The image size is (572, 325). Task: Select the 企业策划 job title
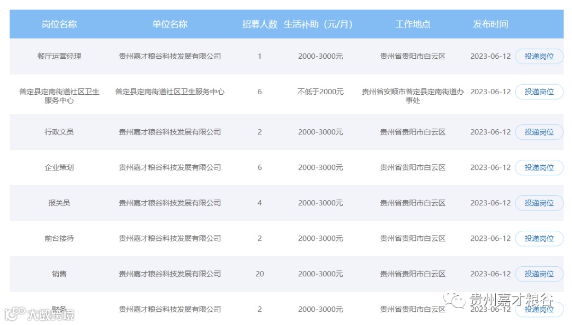click(59, 167)
